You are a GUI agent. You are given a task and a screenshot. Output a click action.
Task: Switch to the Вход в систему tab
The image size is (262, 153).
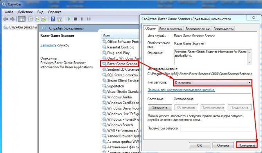coord(170,29)
